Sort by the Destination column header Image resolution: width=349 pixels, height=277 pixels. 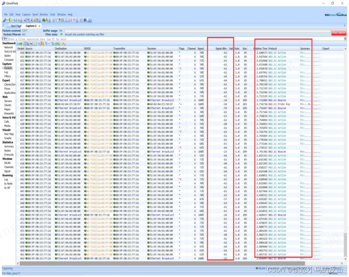point(68,49)
